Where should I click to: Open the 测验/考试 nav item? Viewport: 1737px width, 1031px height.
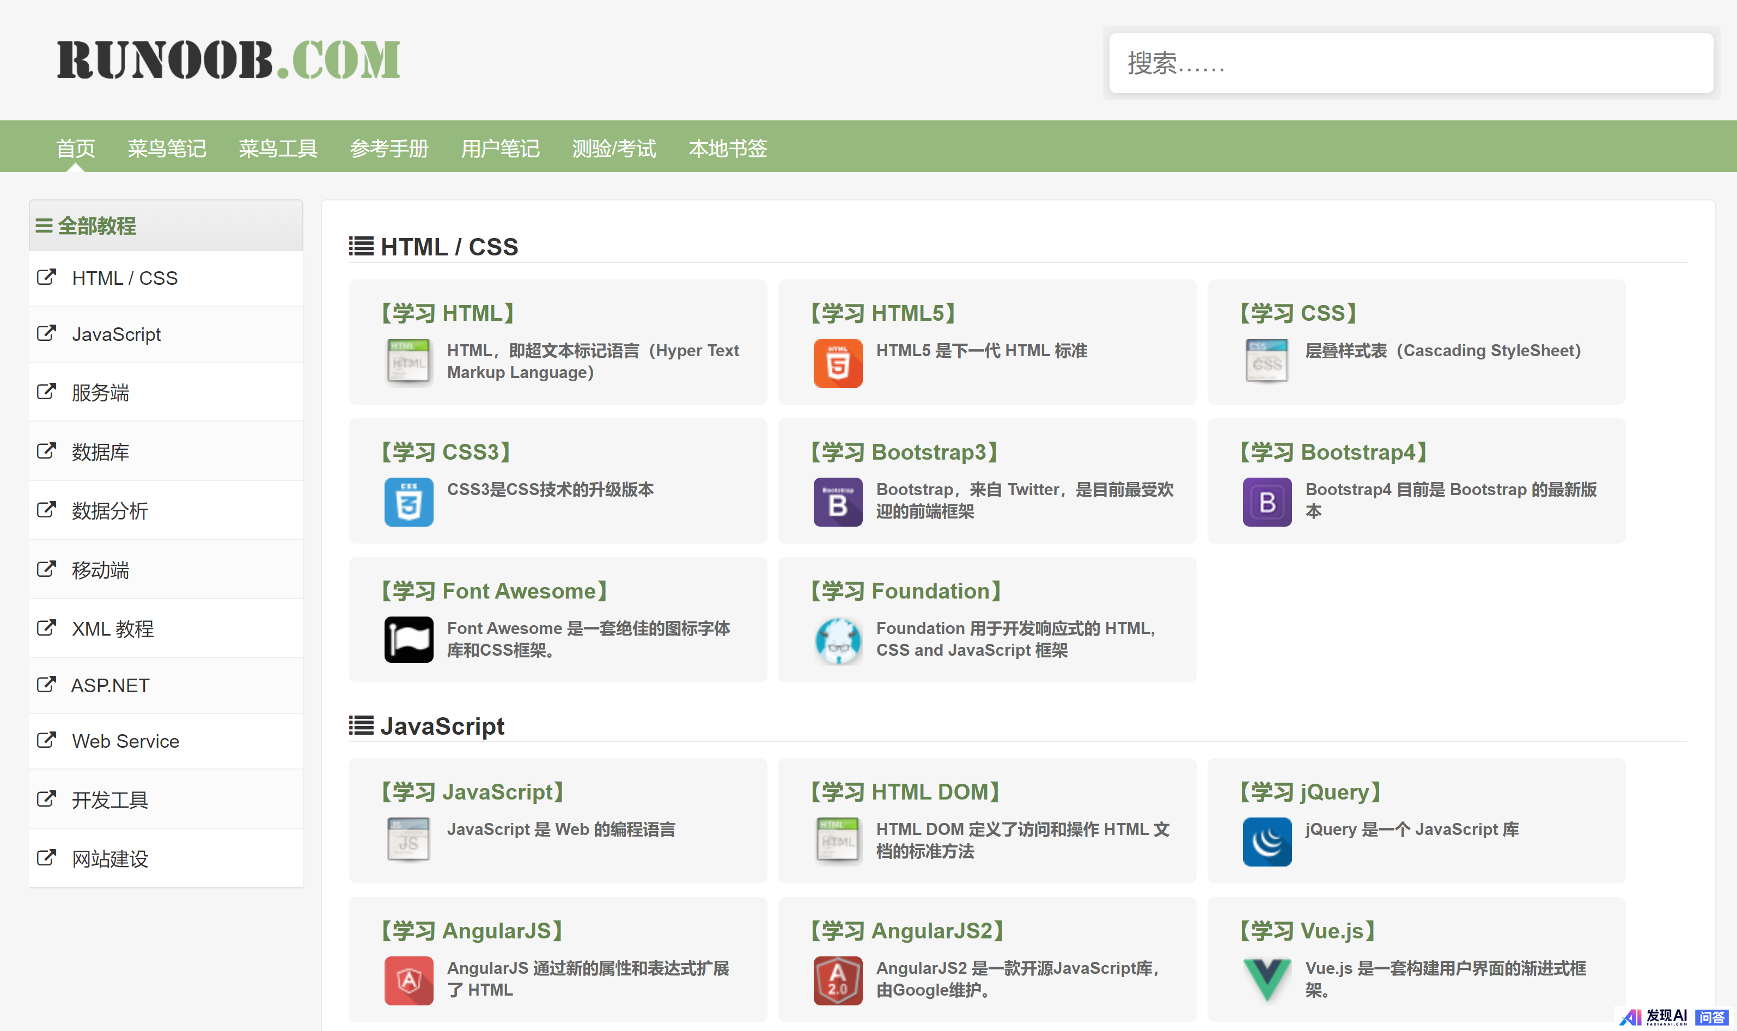pos(614,148)
